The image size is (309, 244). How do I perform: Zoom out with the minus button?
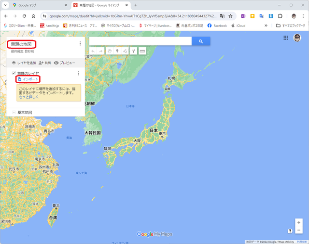pyautogui.click(x=299, y=230)
